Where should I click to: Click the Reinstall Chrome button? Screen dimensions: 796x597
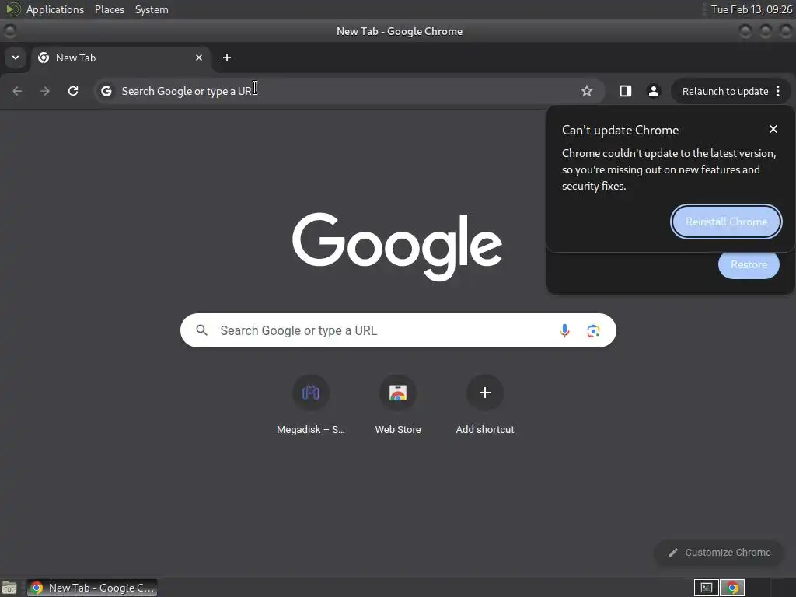coord(726,222)
